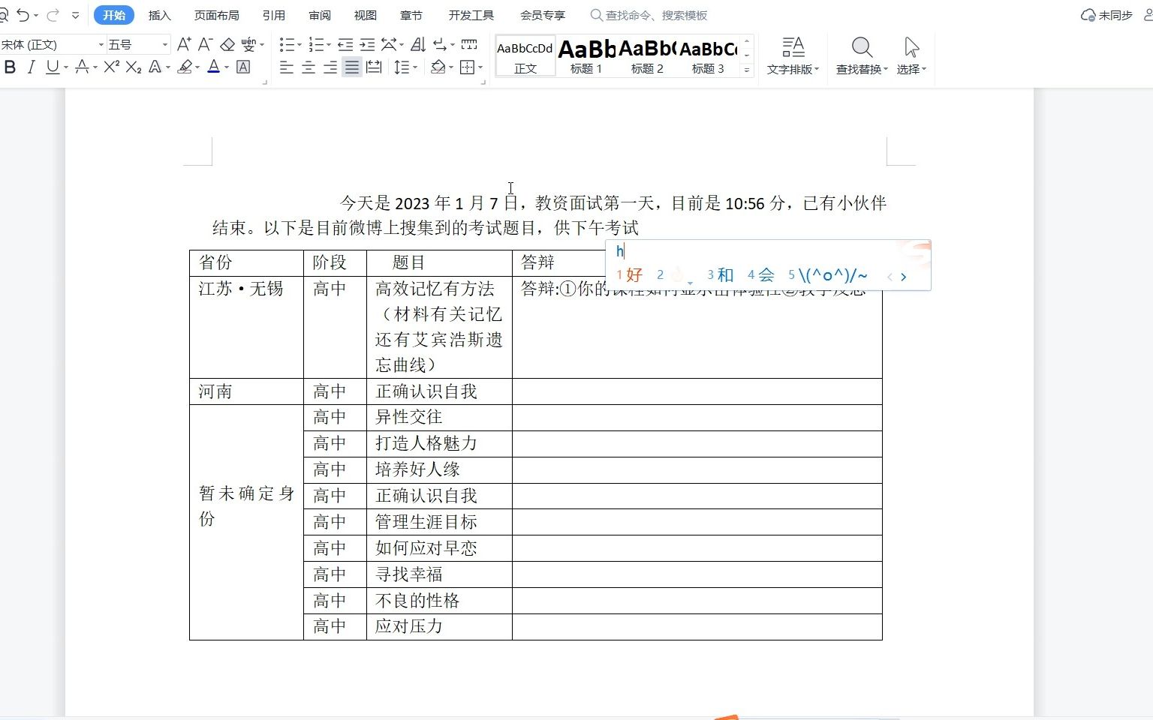Image resolution: width=1153 pixels, height=720 pixels.
Task: Open the font name dropdown
Action: pos(101,45)
